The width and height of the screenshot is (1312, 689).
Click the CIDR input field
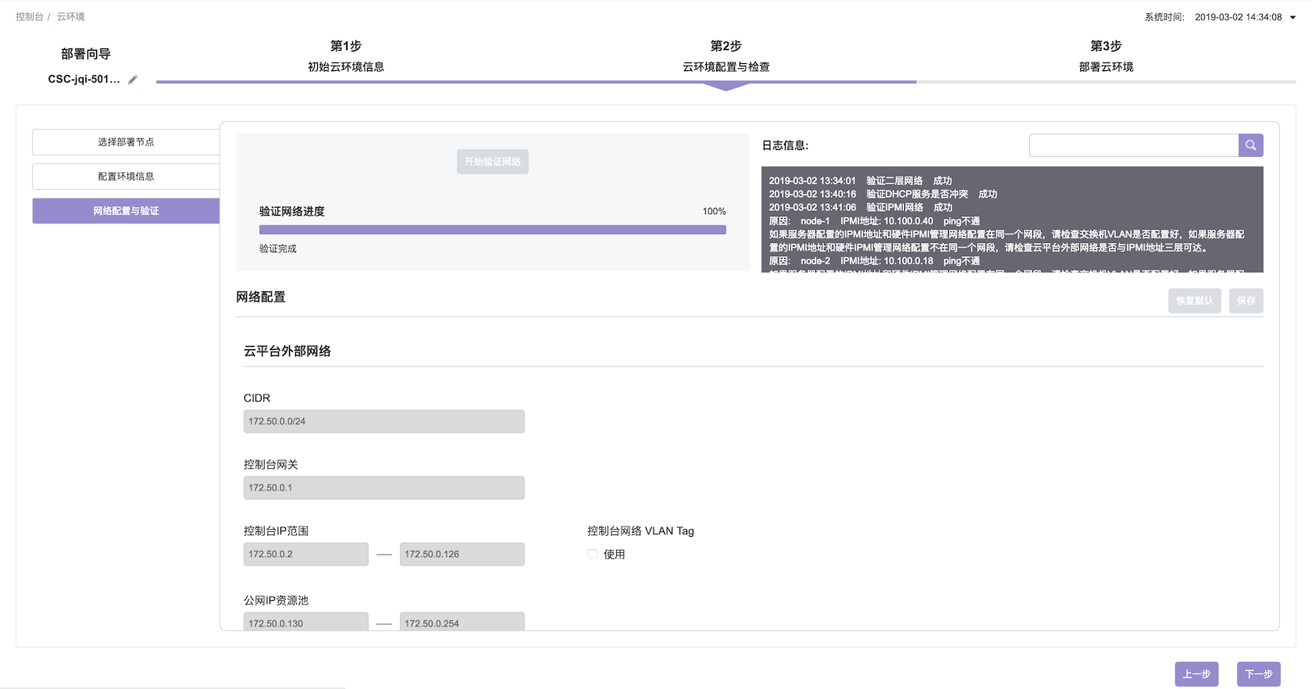point(383,422)
